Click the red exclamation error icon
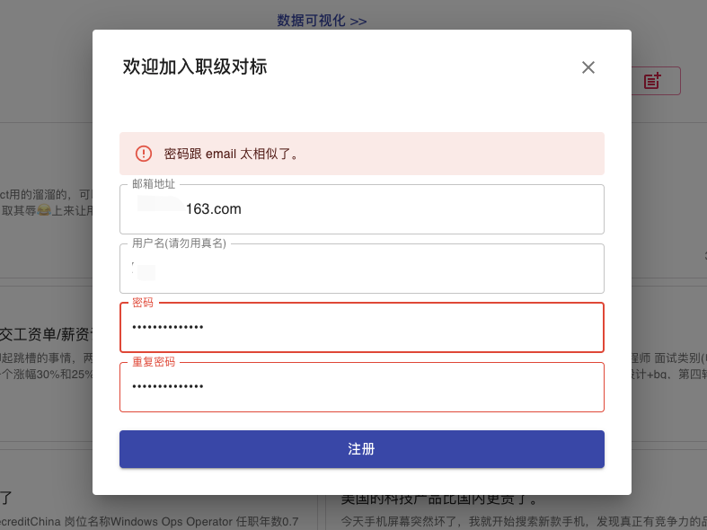Screen dimensions: 707x530 point(144,154)
